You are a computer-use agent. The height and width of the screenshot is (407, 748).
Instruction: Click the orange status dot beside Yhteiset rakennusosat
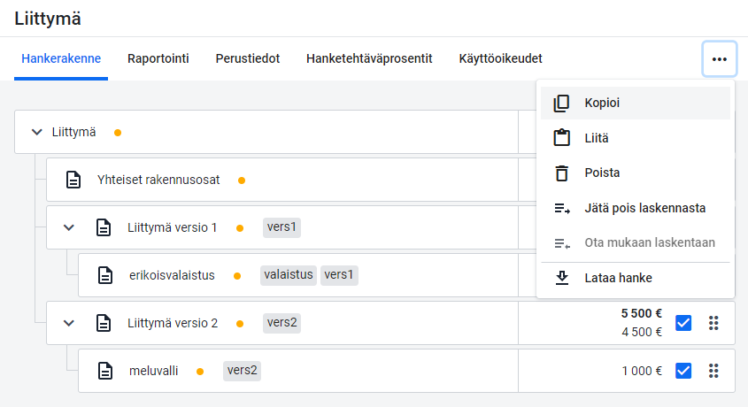[242, 180]
